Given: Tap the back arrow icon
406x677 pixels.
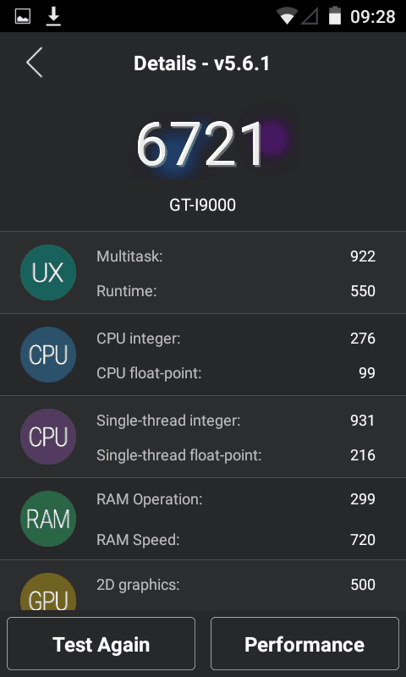Looking at the screenshot, I should point(35,63).
